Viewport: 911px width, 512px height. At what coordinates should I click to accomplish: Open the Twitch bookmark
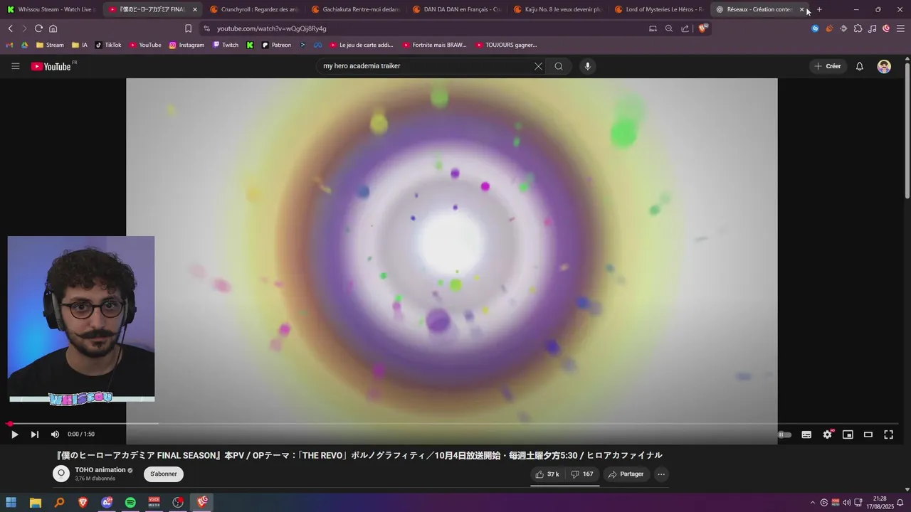tap(226, 45)
